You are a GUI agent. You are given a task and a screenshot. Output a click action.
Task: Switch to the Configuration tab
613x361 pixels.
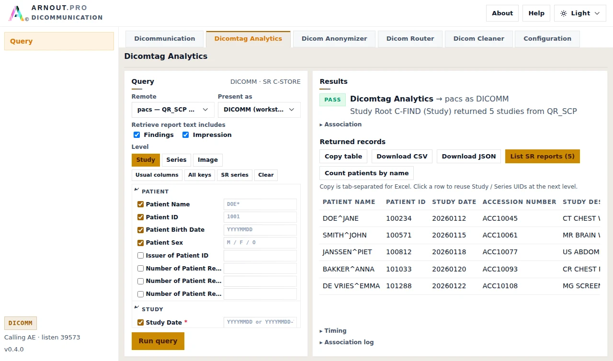click(x=547, y=39)
